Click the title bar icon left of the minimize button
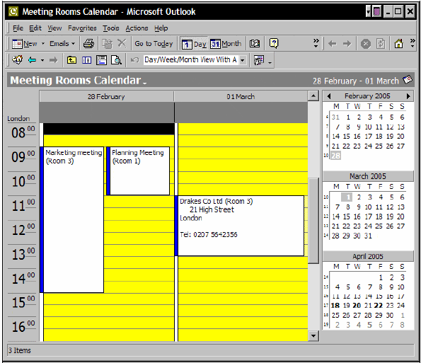The height and width of the screenshot is (363, 421). pyautogui.click(x=377, y=11)
